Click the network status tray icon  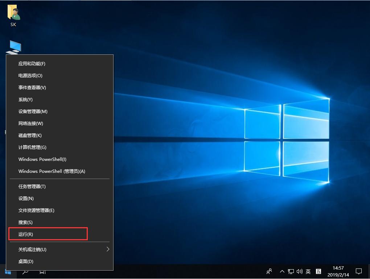click(291, 271)
